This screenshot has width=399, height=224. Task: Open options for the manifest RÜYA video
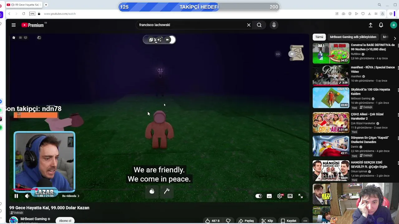pyautogui.click(x=398, y=68)
